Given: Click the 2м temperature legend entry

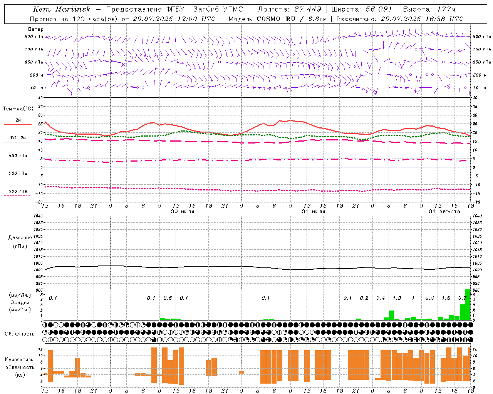Looking at the screenshot, I should (x=18, y=120).
